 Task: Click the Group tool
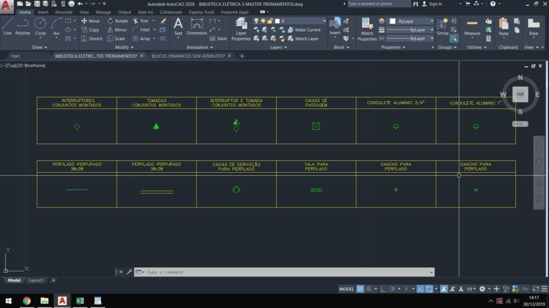(442, 27)
